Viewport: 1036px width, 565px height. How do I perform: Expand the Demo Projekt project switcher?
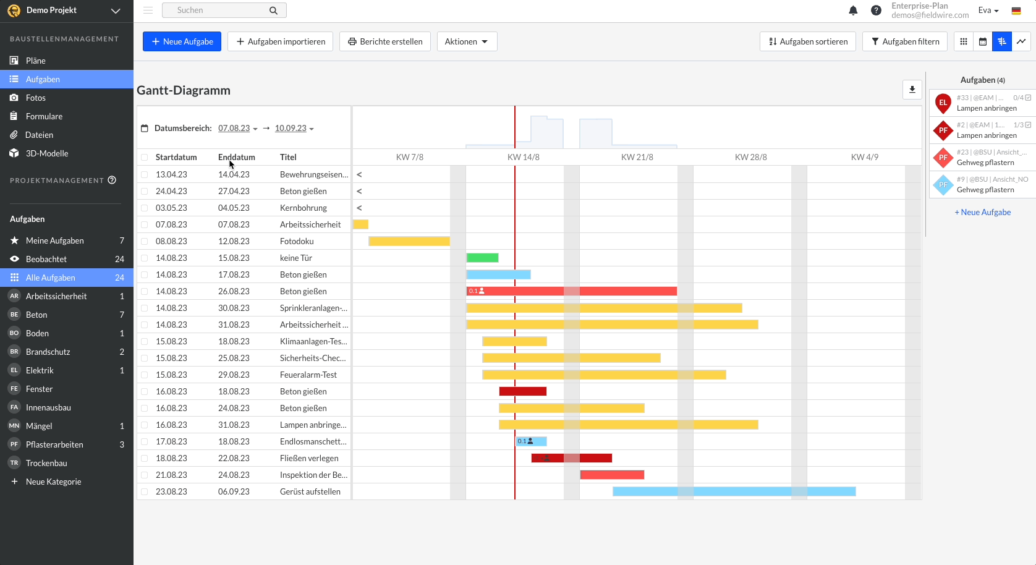pos(115,11)
